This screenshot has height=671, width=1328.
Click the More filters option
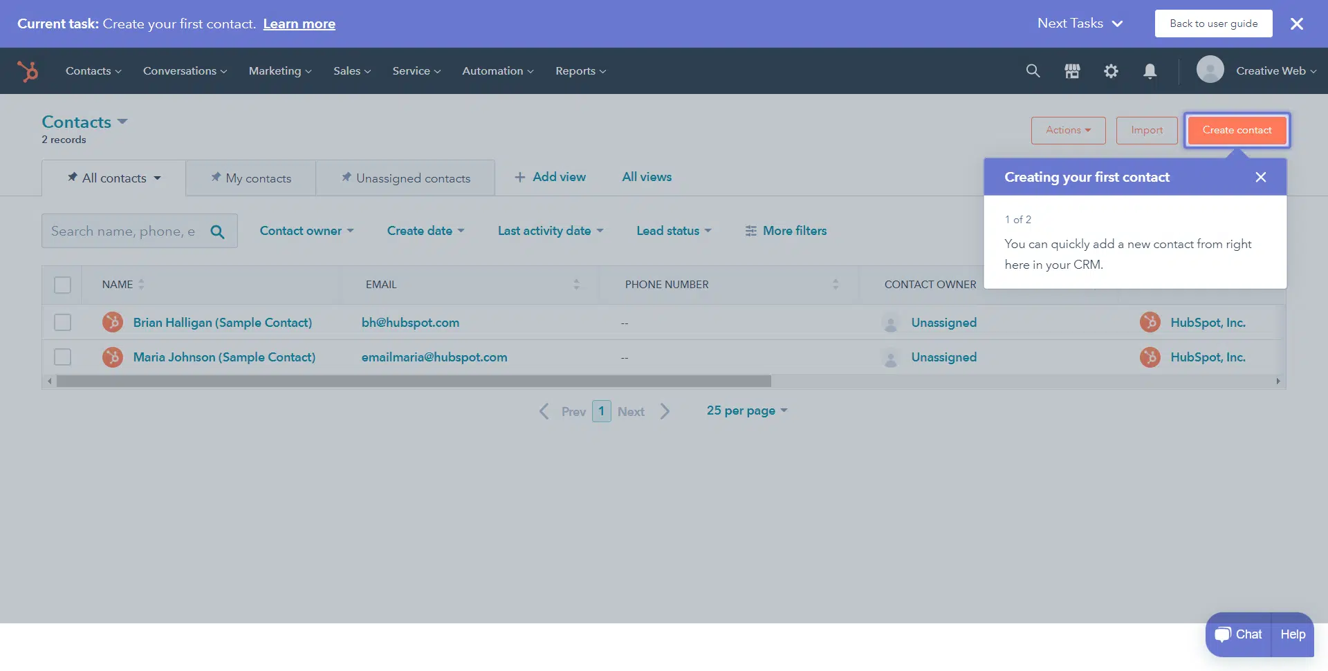point(786,231)
